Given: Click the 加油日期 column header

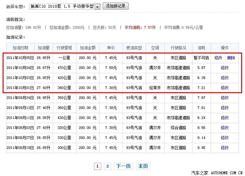Looking at the screenshot, I should point(20,48).
